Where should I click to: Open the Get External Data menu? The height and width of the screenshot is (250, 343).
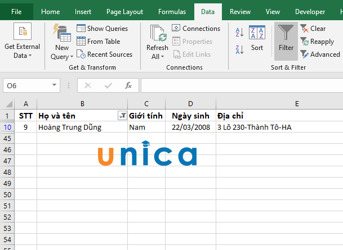point(23,41)
